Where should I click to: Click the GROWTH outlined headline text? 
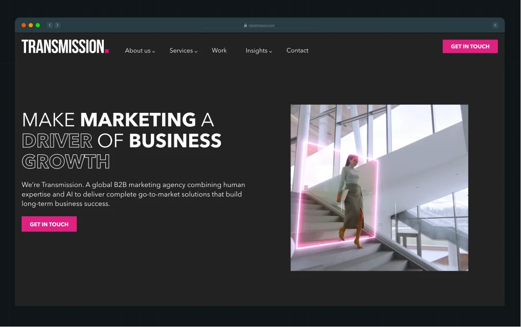[66, 161]
